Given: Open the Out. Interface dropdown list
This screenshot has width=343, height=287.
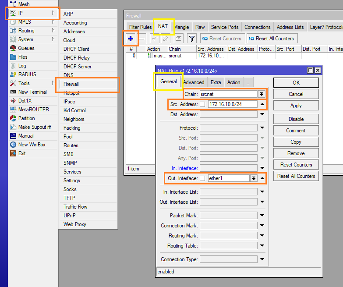Looking at the screenshot, I should point(253,178).
